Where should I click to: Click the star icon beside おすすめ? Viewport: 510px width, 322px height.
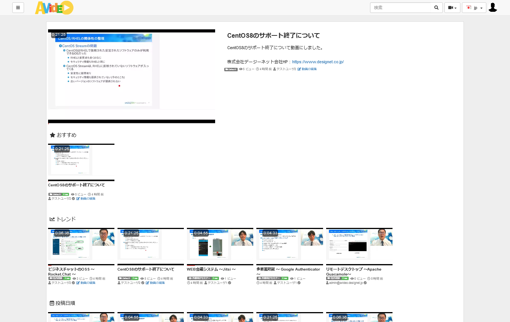tap(53, 135)
